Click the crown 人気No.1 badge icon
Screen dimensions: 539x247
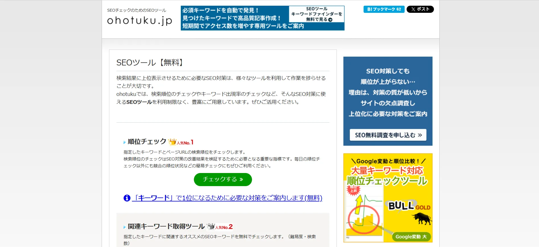coord(181,142)
